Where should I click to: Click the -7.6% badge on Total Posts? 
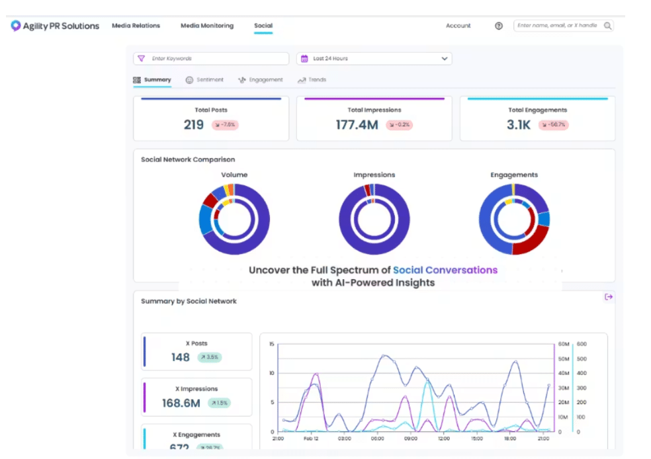tap(225, 125)
